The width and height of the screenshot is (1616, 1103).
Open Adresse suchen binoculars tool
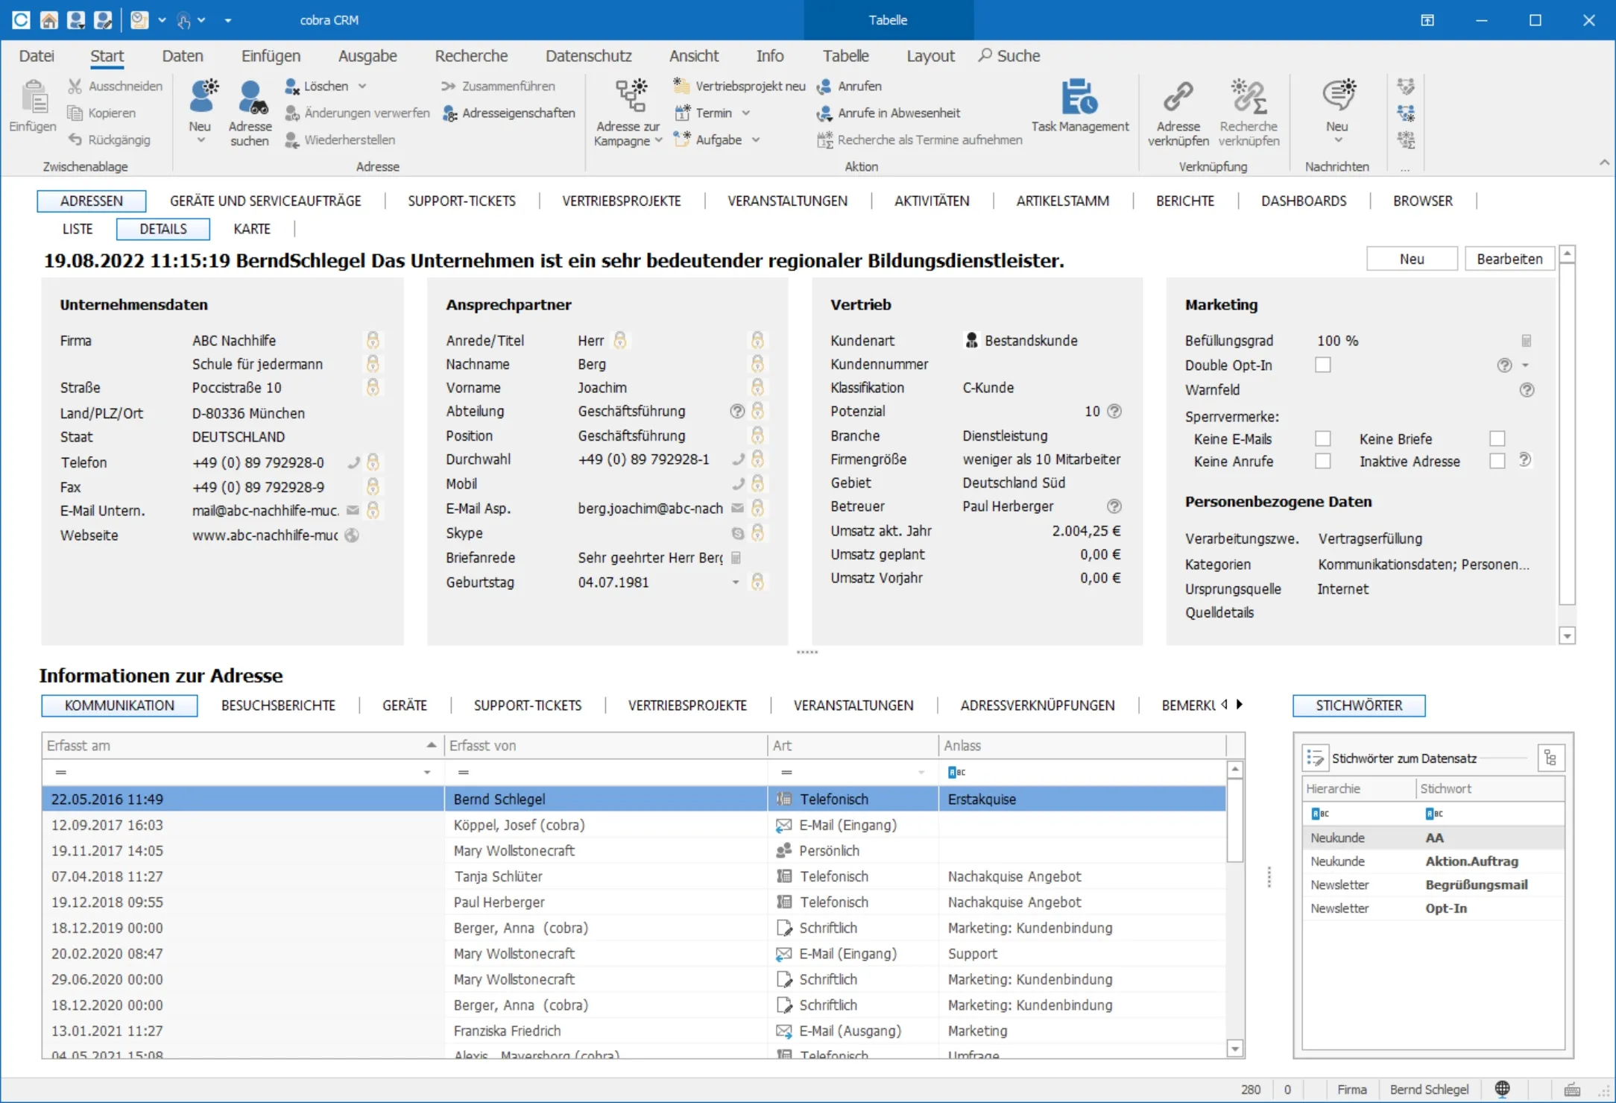tap(250, 113)
